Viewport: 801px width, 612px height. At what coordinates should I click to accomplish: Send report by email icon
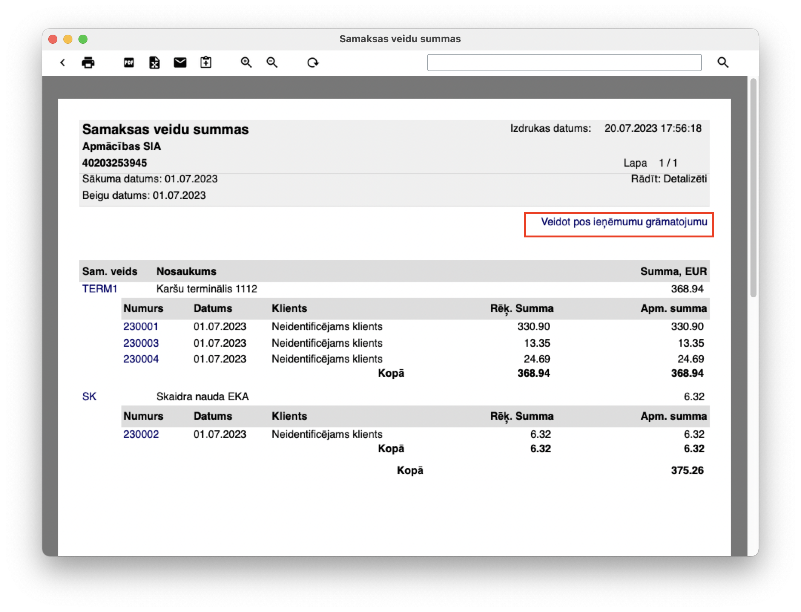(x=180, y=63)
